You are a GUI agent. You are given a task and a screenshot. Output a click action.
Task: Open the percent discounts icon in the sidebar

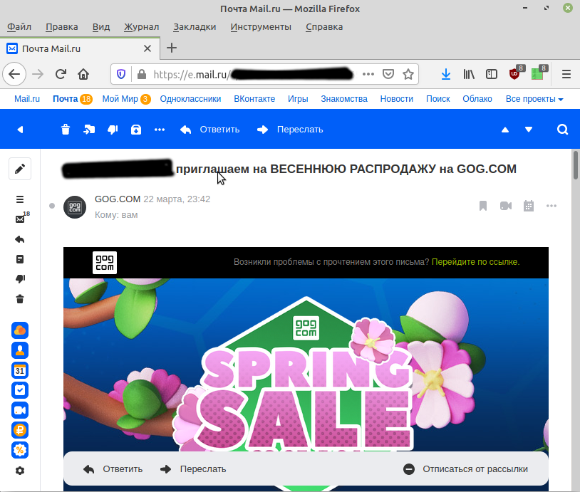coord(20,450)
